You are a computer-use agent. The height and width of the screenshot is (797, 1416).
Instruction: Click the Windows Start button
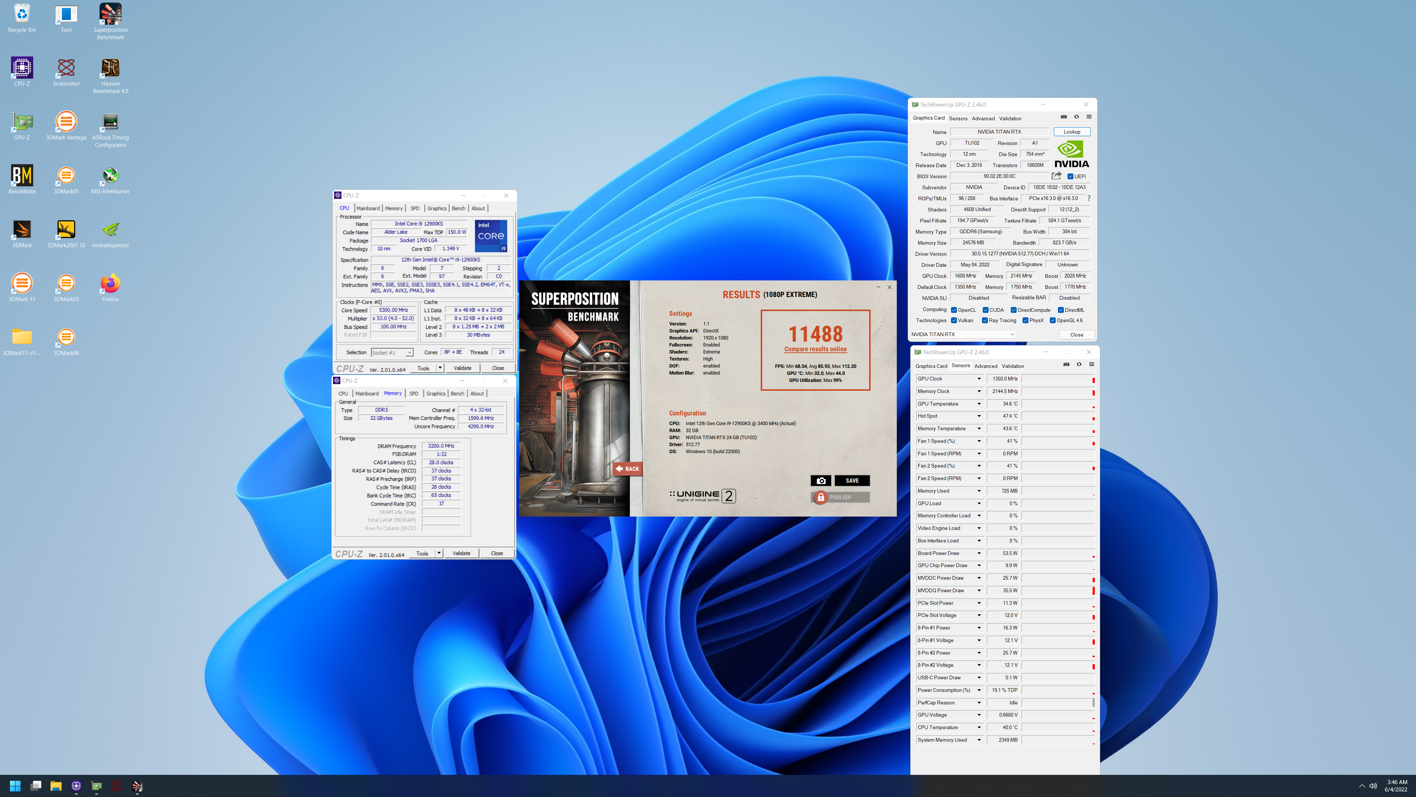pos(15,786)
